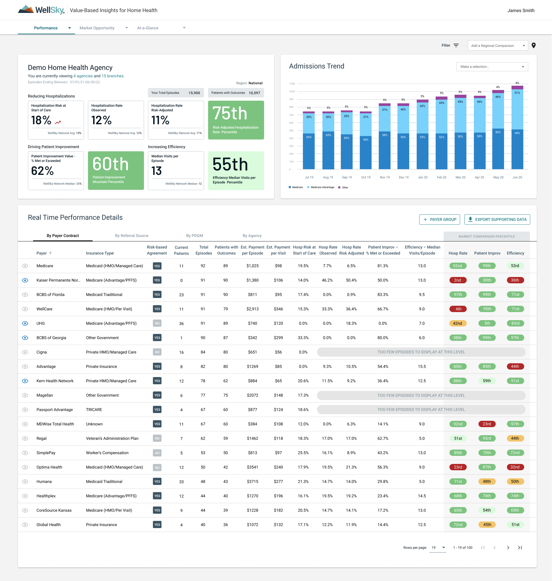This screenshot has width=552, height=581.
Task: Toggle eye icon for Kern Health Network
Action: click(x=25, y=381)
